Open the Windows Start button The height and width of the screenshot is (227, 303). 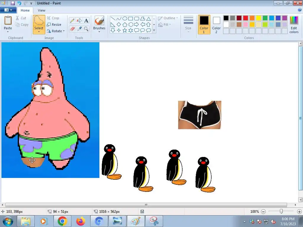click(x=8, y=221)
